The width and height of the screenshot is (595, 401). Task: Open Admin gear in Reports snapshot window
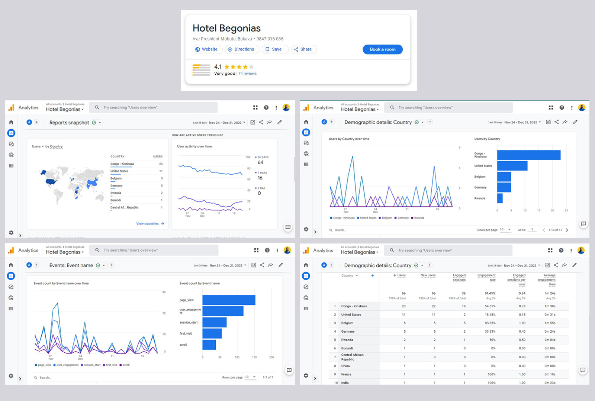11,233
